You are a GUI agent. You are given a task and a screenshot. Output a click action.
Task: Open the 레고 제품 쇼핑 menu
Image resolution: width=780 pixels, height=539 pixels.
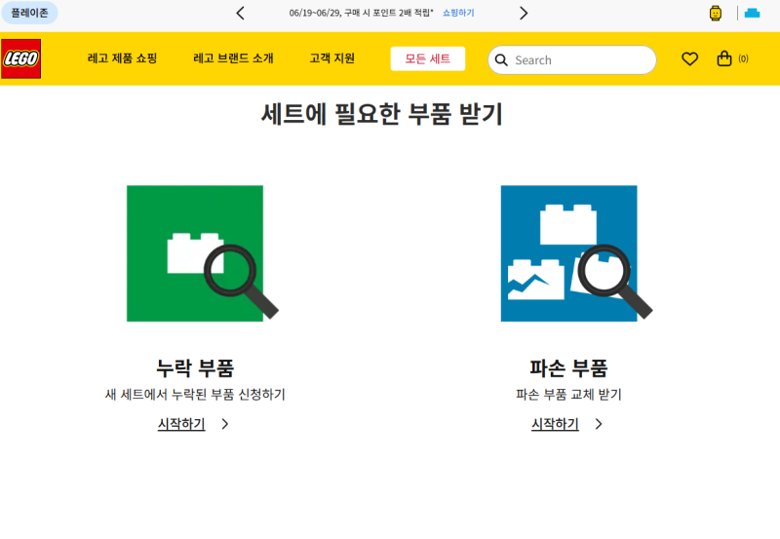(123, 58)
